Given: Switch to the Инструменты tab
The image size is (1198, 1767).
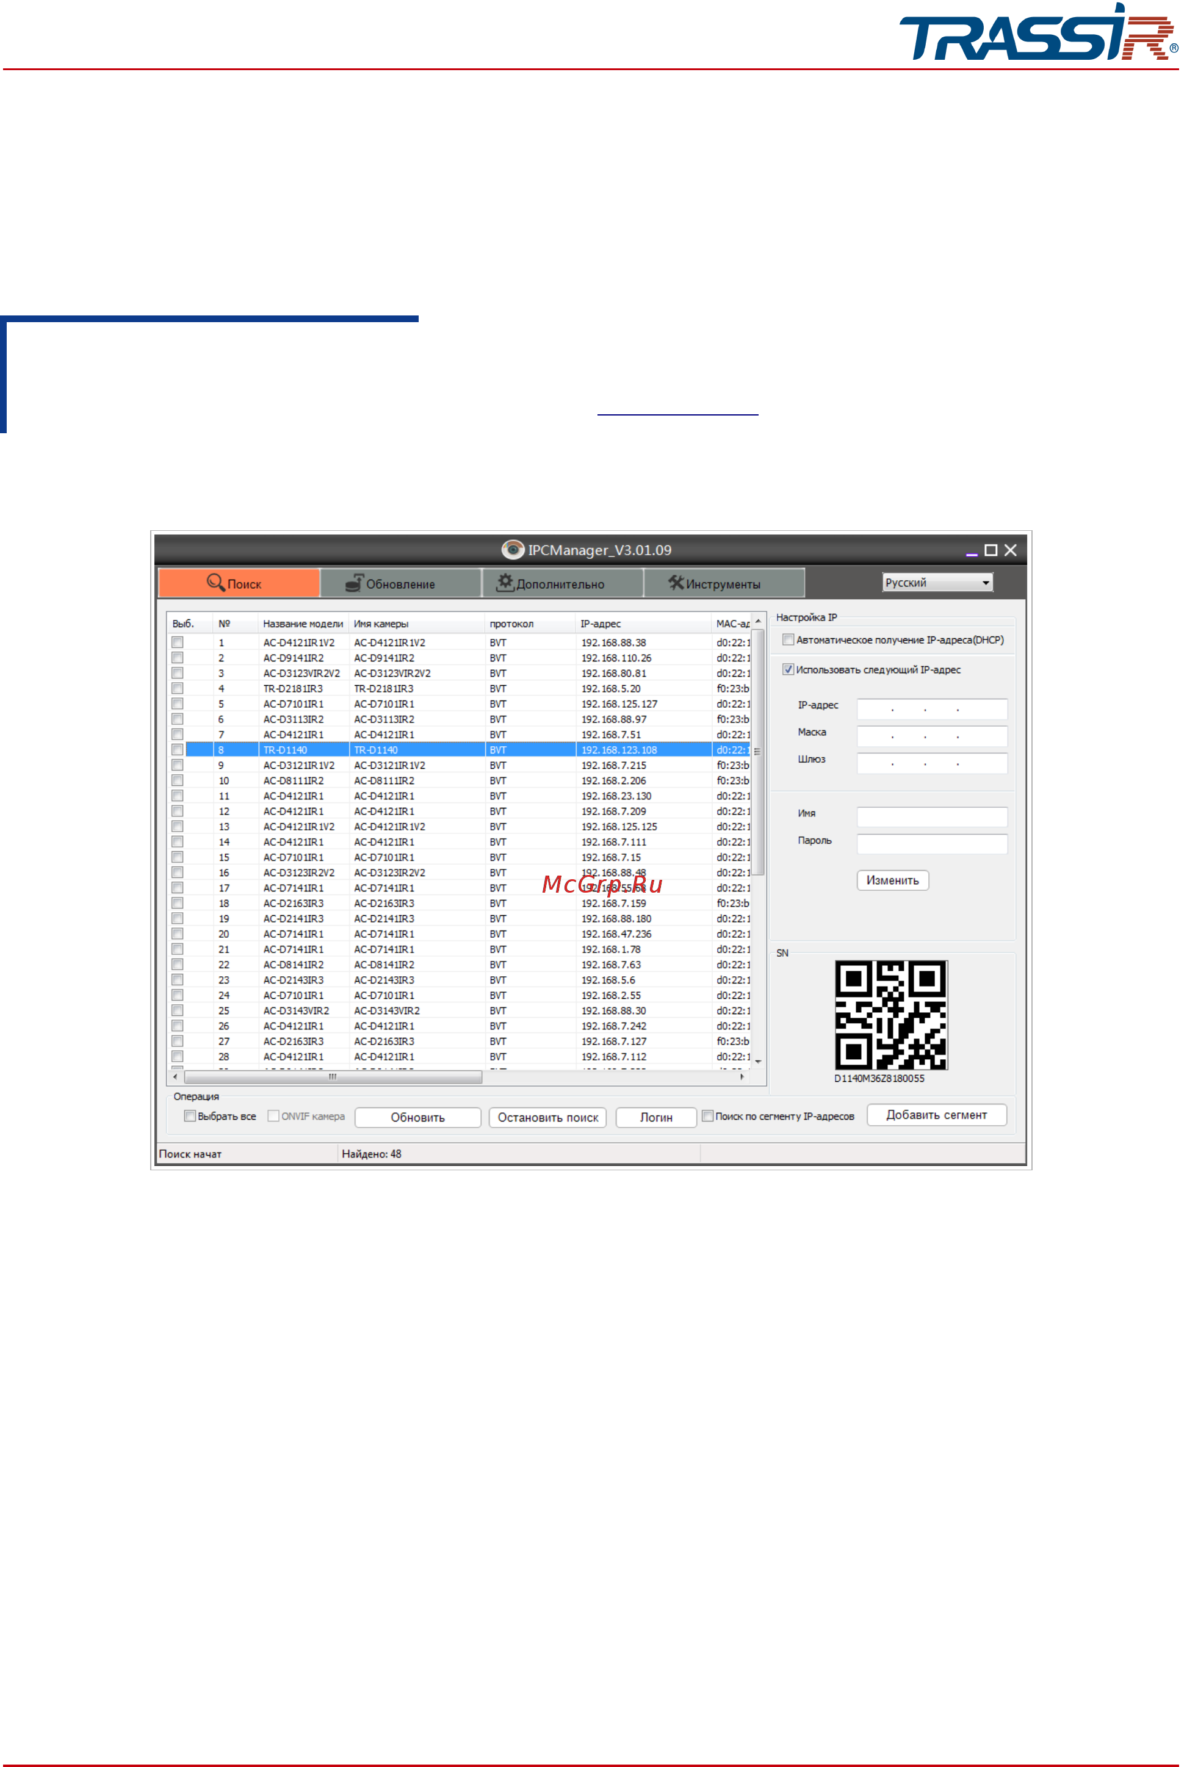Looking at the screenshot, I should click(724, 583).
